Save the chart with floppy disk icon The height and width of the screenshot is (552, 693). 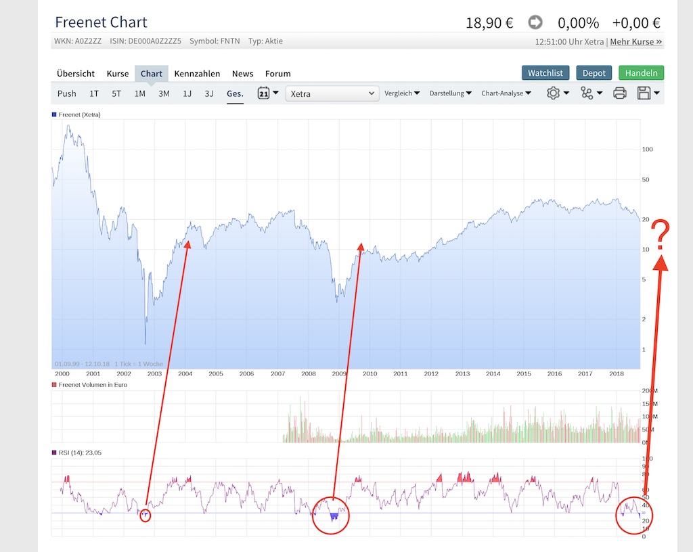pos(644,93)
